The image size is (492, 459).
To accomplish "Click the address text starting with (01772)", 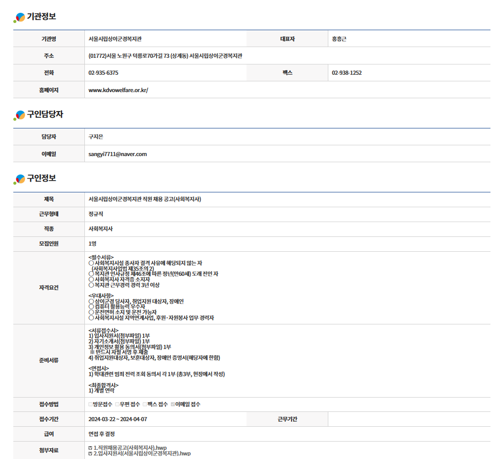I will 165,56.
